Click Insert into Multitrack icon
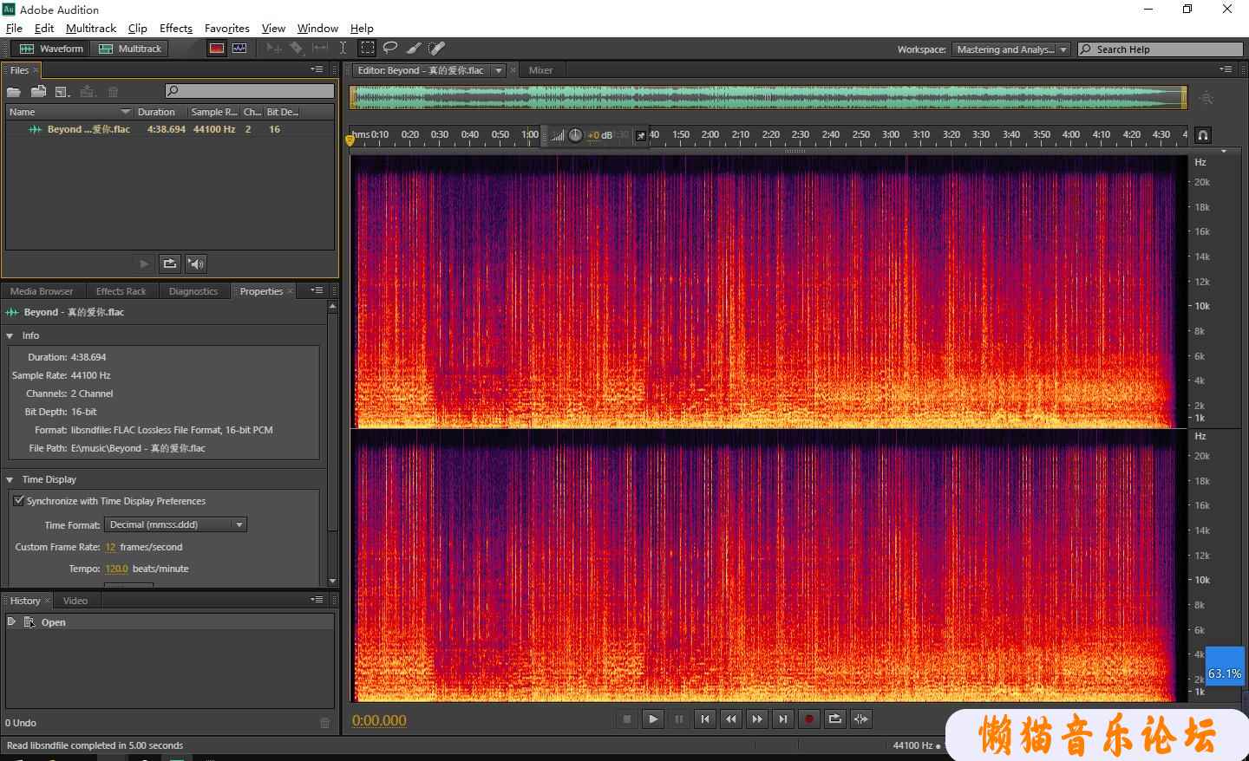This screenshot has height=761, width=1249. [x=87, y=91]
